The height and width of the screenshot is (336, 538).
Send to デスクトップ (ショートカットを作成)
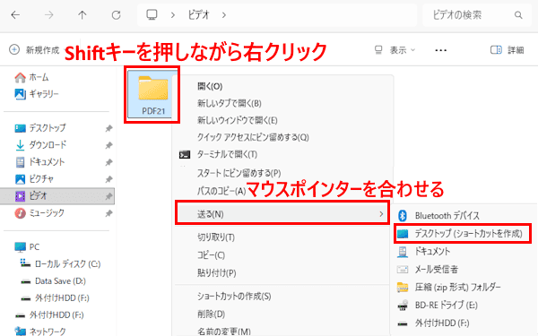coord(468,234)
